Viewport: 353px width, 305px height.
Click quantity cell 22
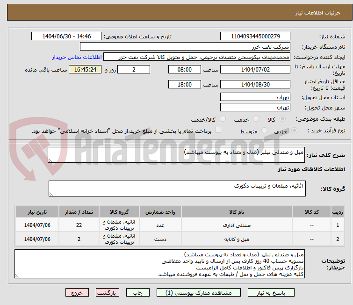(79, 225)
